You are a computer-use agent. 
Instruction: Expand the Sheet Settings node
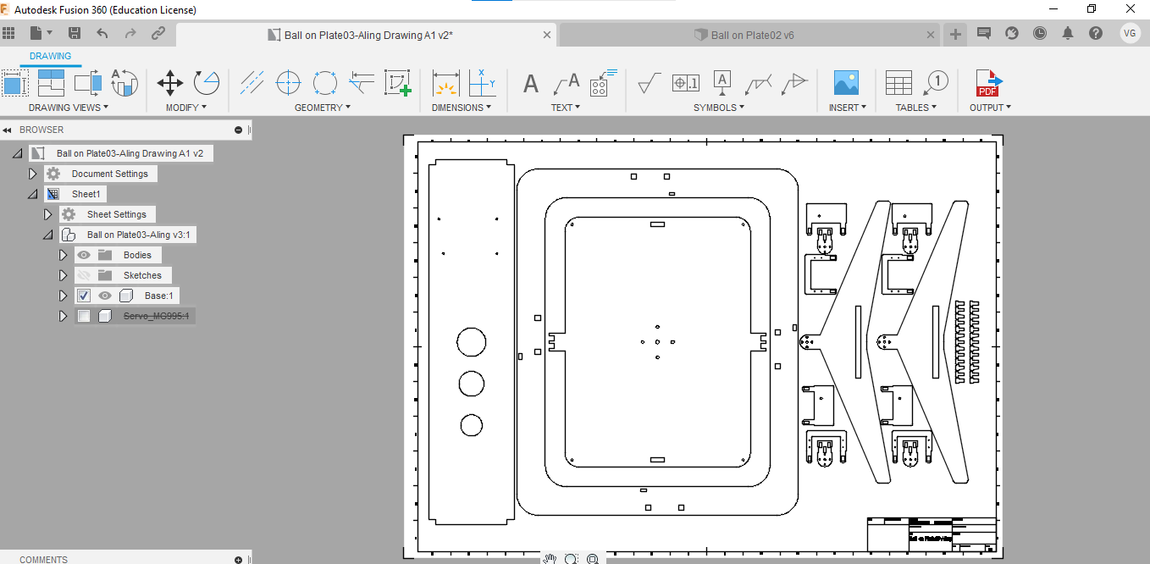(47, 214)
